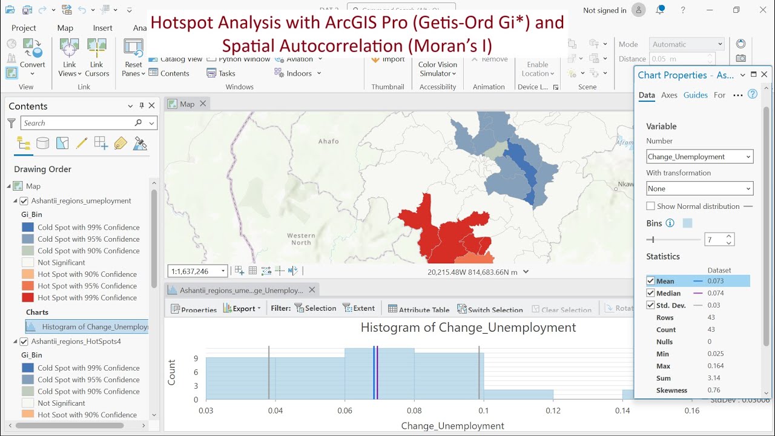Open the Export dropdown in chart toolbar

[x=242, y=308]
